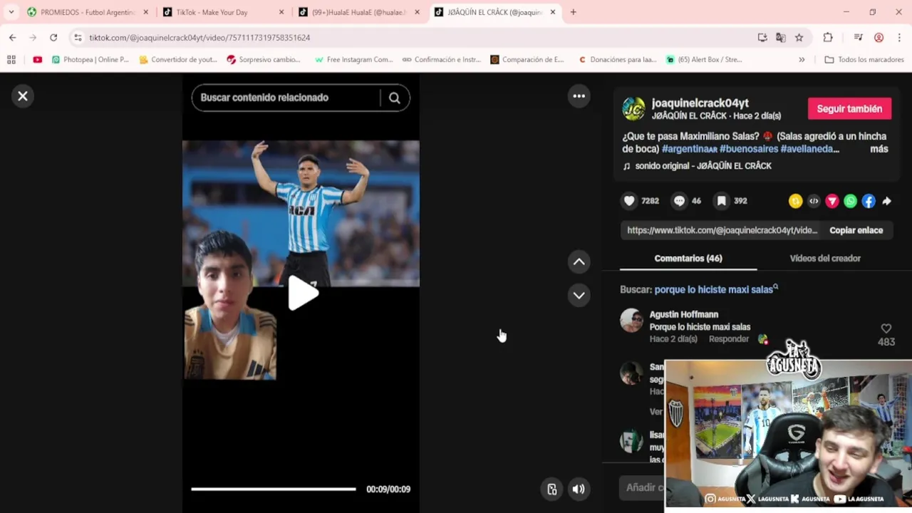This screenshot has width=912, height=513.
Task: Go back in browser history
Action: pos(12,38)
